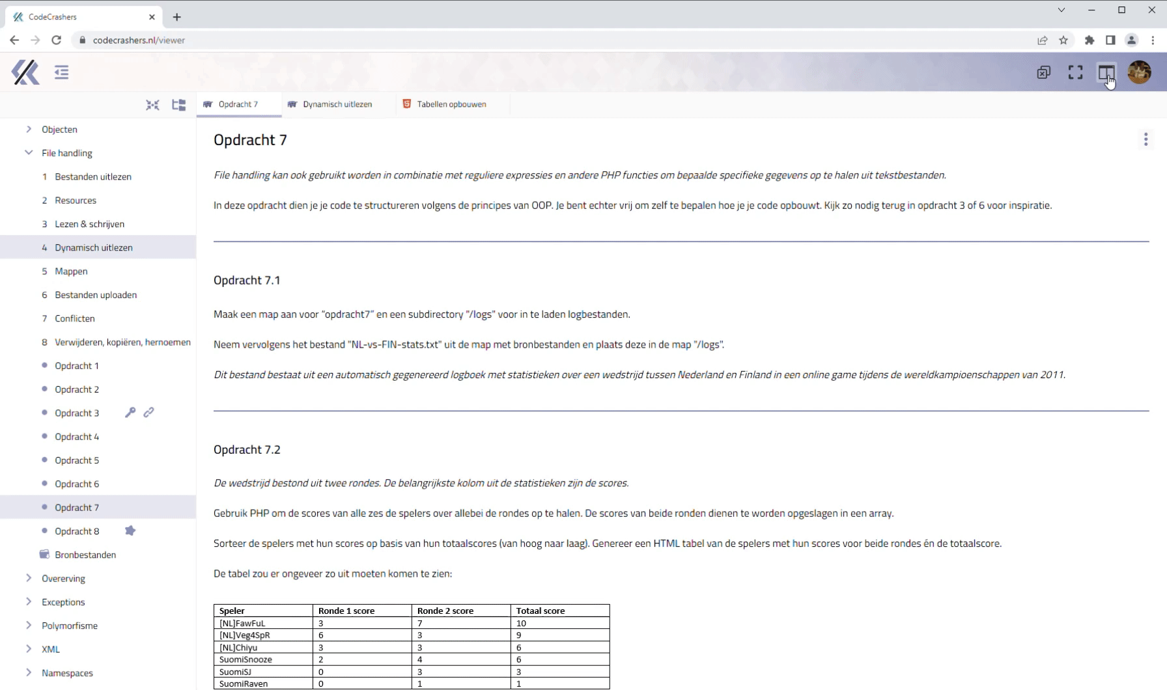Toggle the split view layout icon

click(1106, 72)
